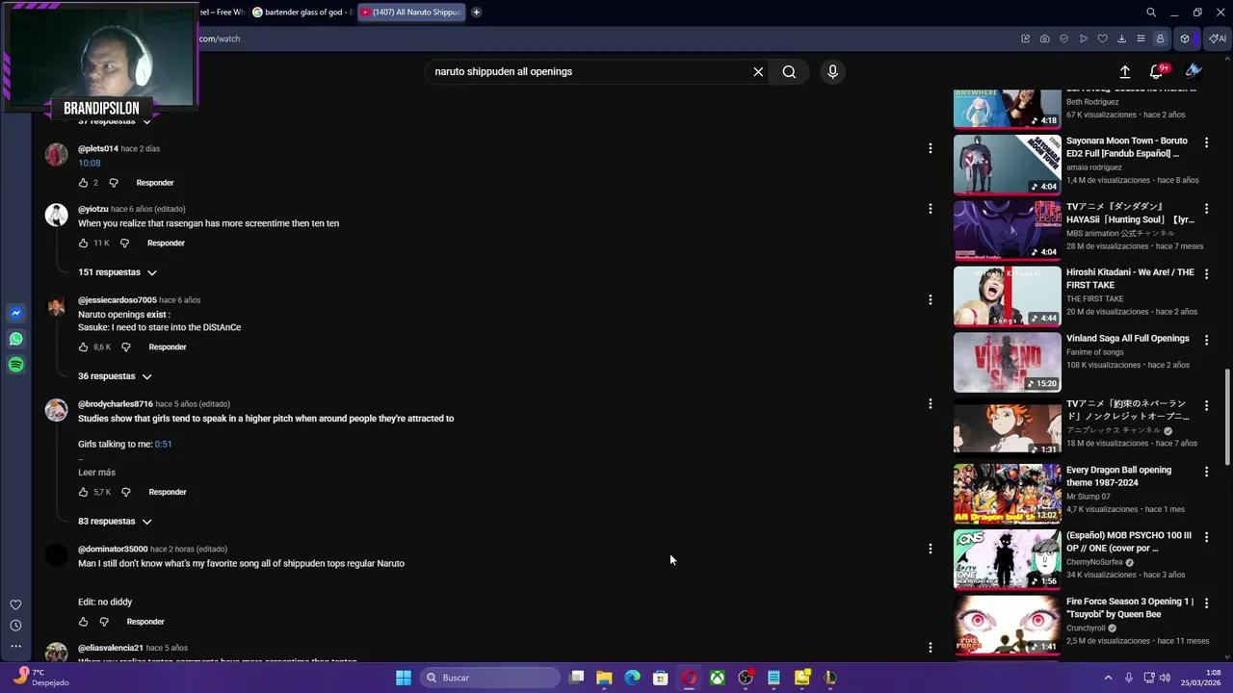This screenshot has height=693, width=1233.
Task: Show hidden system tray icons
Action: coord(1108,678)
